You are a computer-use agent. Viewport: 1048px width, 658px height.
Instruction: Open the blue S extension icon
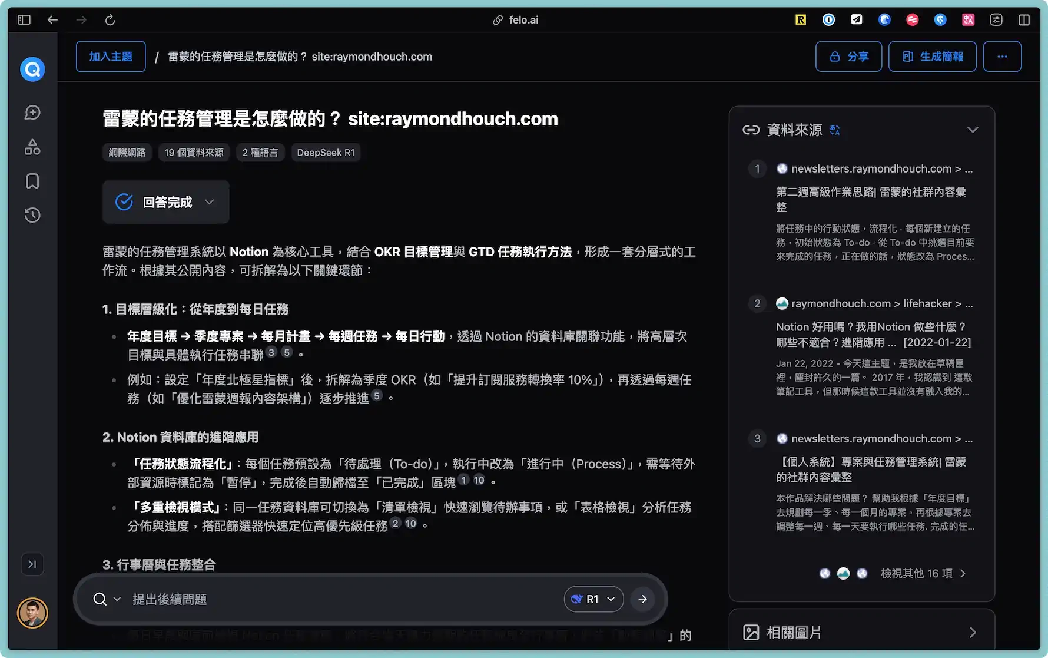pos(940,20)
